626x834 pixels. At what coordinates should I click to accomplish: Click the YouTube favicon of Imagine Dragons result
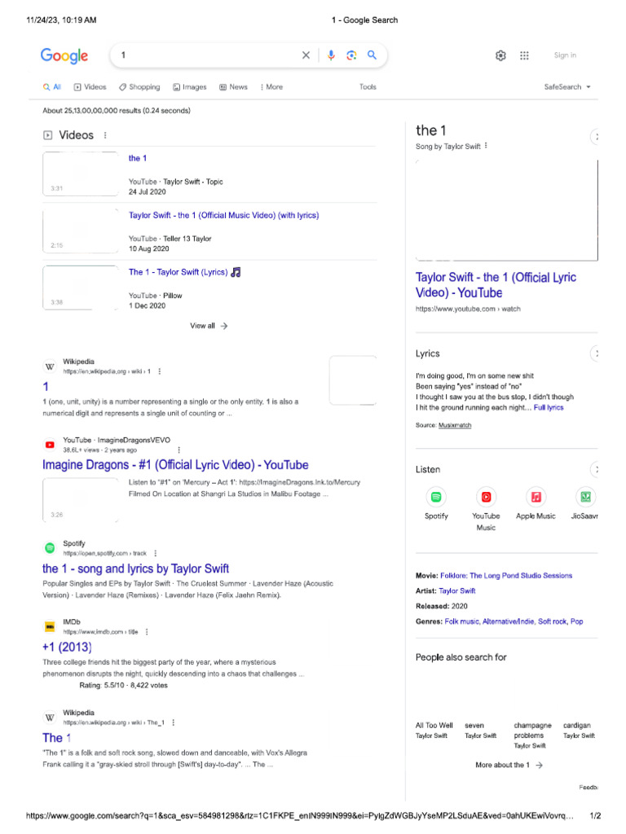point(50,445)
